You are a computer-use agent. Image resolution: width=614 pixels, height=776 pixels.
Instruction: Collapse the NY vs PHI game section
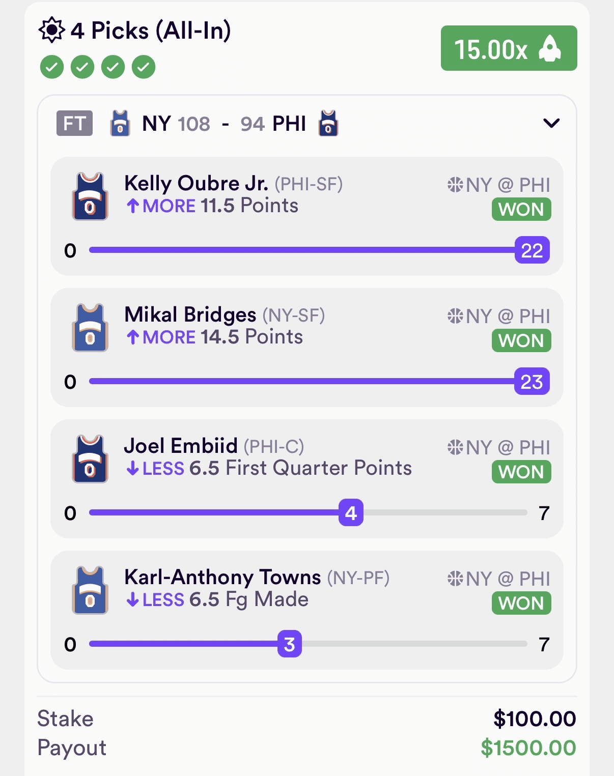551,123
